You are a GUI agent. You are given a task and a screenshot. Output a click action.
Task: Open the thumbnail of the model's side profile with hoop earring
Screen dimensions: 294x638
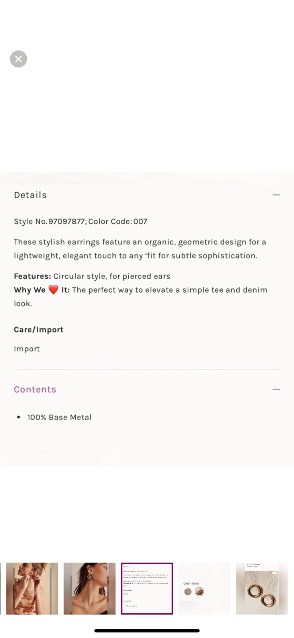point(90,589)
